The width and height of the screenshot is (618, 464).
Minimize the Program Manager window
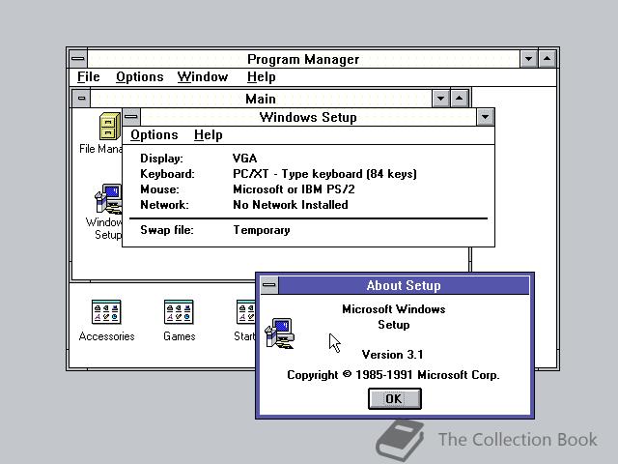(528, 59)
